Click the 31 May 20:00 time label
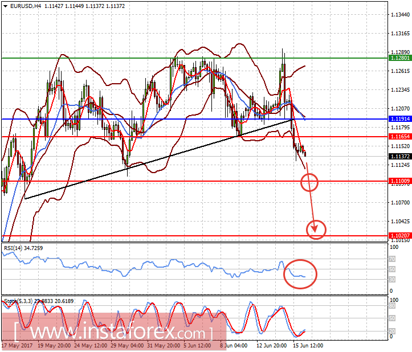The width and height of the screenshot is (412, 352). 164,345
